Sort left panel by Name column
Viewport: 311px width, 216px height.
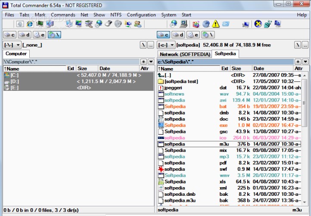(35, 68)
